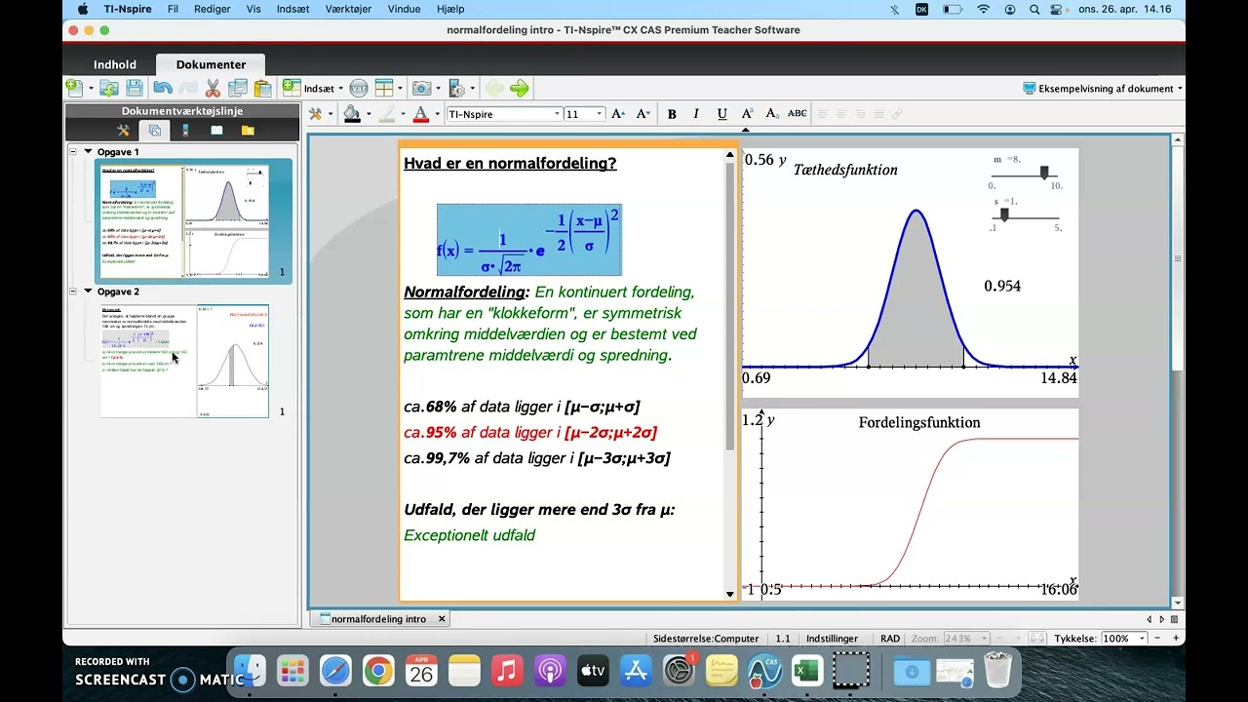Open Document Tools wrench tab
1248x702 pixels.
(123, 130)
